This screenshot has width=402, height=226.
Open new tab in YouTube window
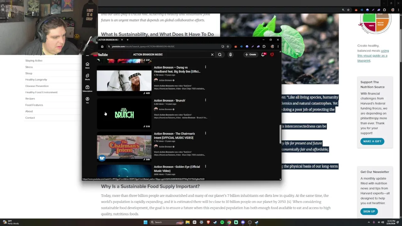click(128, 40)
